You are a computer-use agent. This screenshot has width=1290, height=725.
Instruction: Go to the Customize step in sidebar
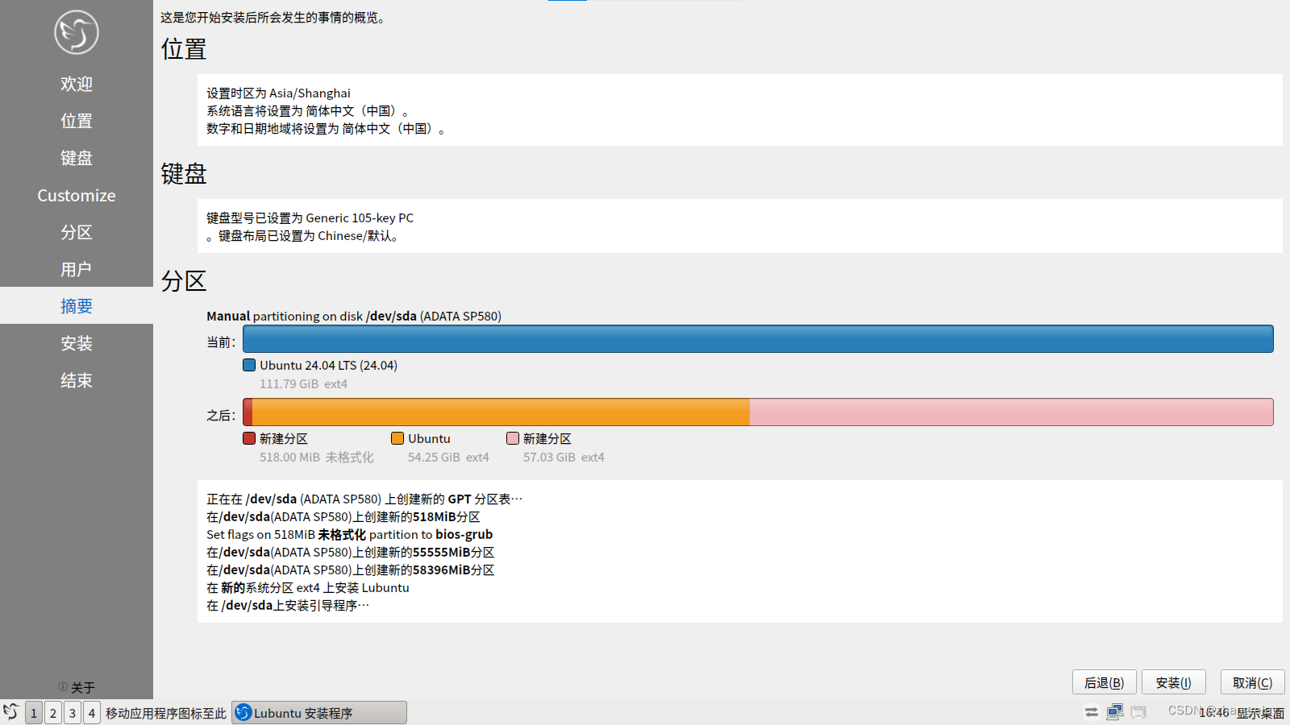77,195
